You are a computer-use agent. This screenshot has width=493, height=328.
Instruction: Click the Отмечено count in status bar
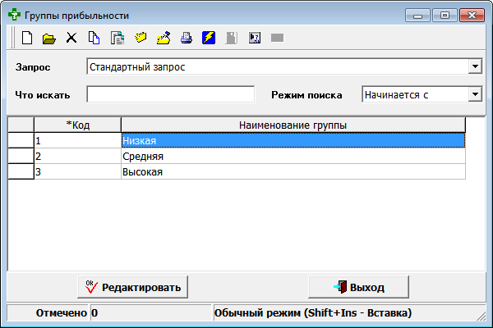pyautogui.click(x=151, y=312)
